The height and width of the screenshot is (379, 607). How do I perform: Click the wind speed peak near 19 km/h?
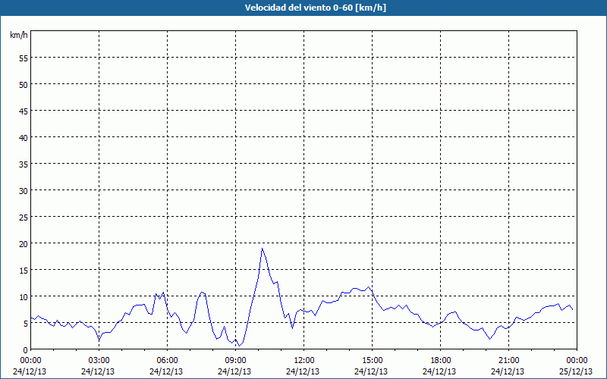click(x=262, y=249)
